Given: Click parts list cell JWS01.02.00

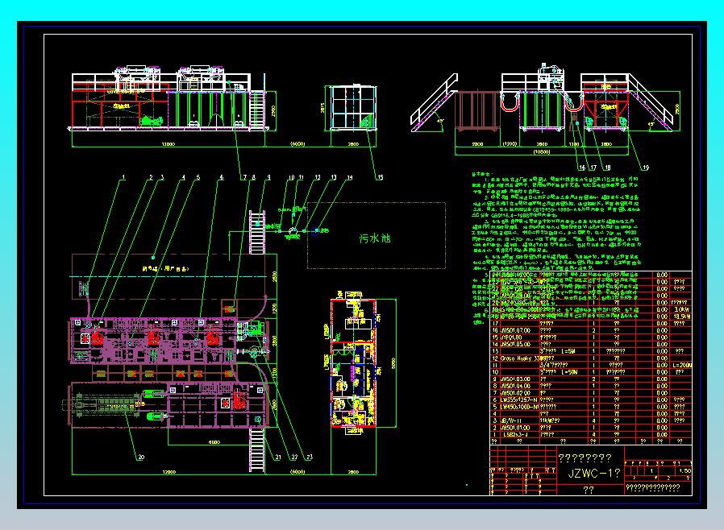Looking at the screenshot, I should click(x=515, y=393).
